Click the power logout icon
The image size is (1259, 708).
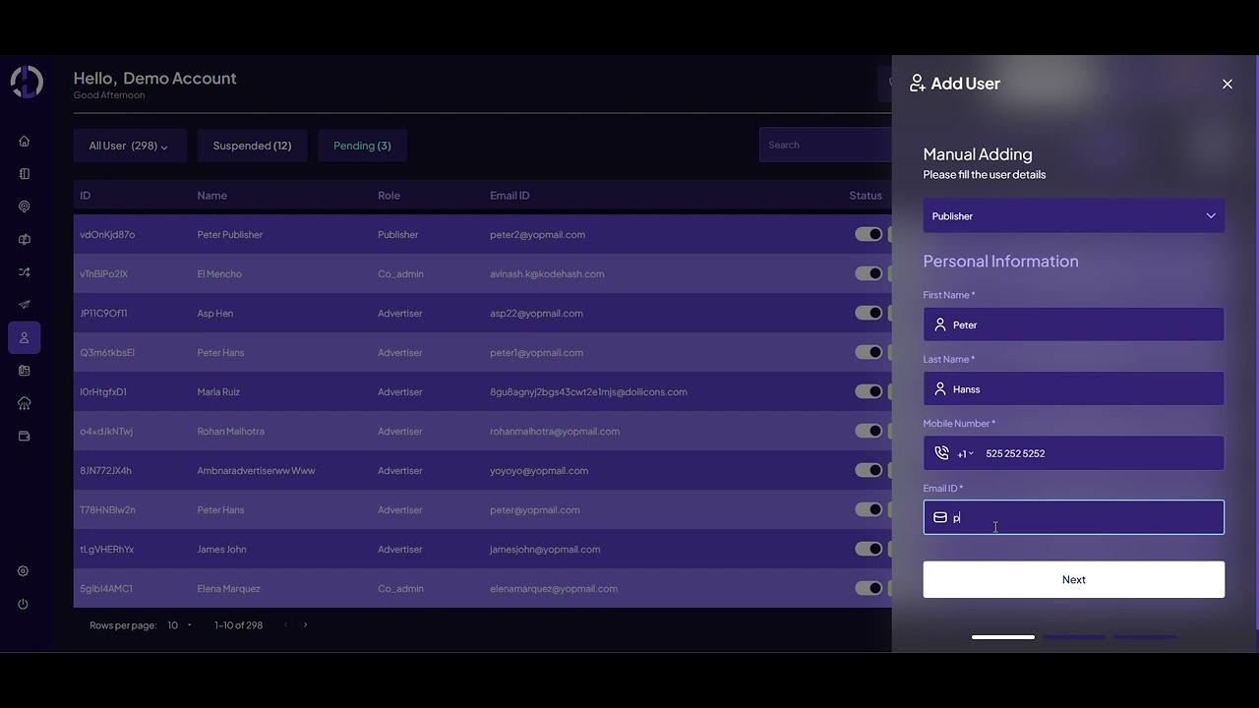click(24, 605)
